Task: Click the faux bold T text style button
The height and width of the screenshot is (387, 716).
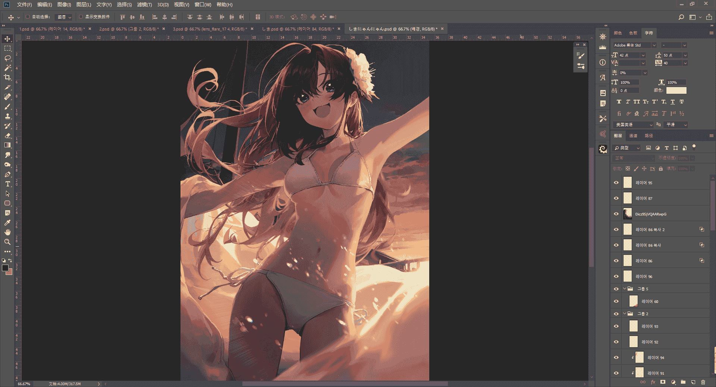Action: (x=619, y=102)
